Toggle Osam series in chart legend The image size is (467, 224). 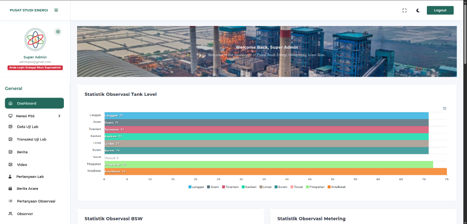tap(213, 187)
